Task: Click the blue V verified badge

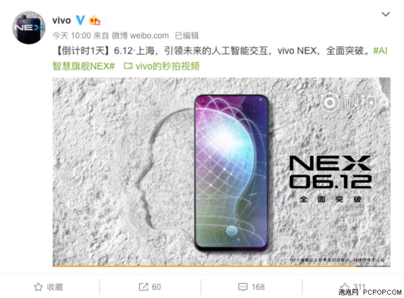Action: point(80,20)
